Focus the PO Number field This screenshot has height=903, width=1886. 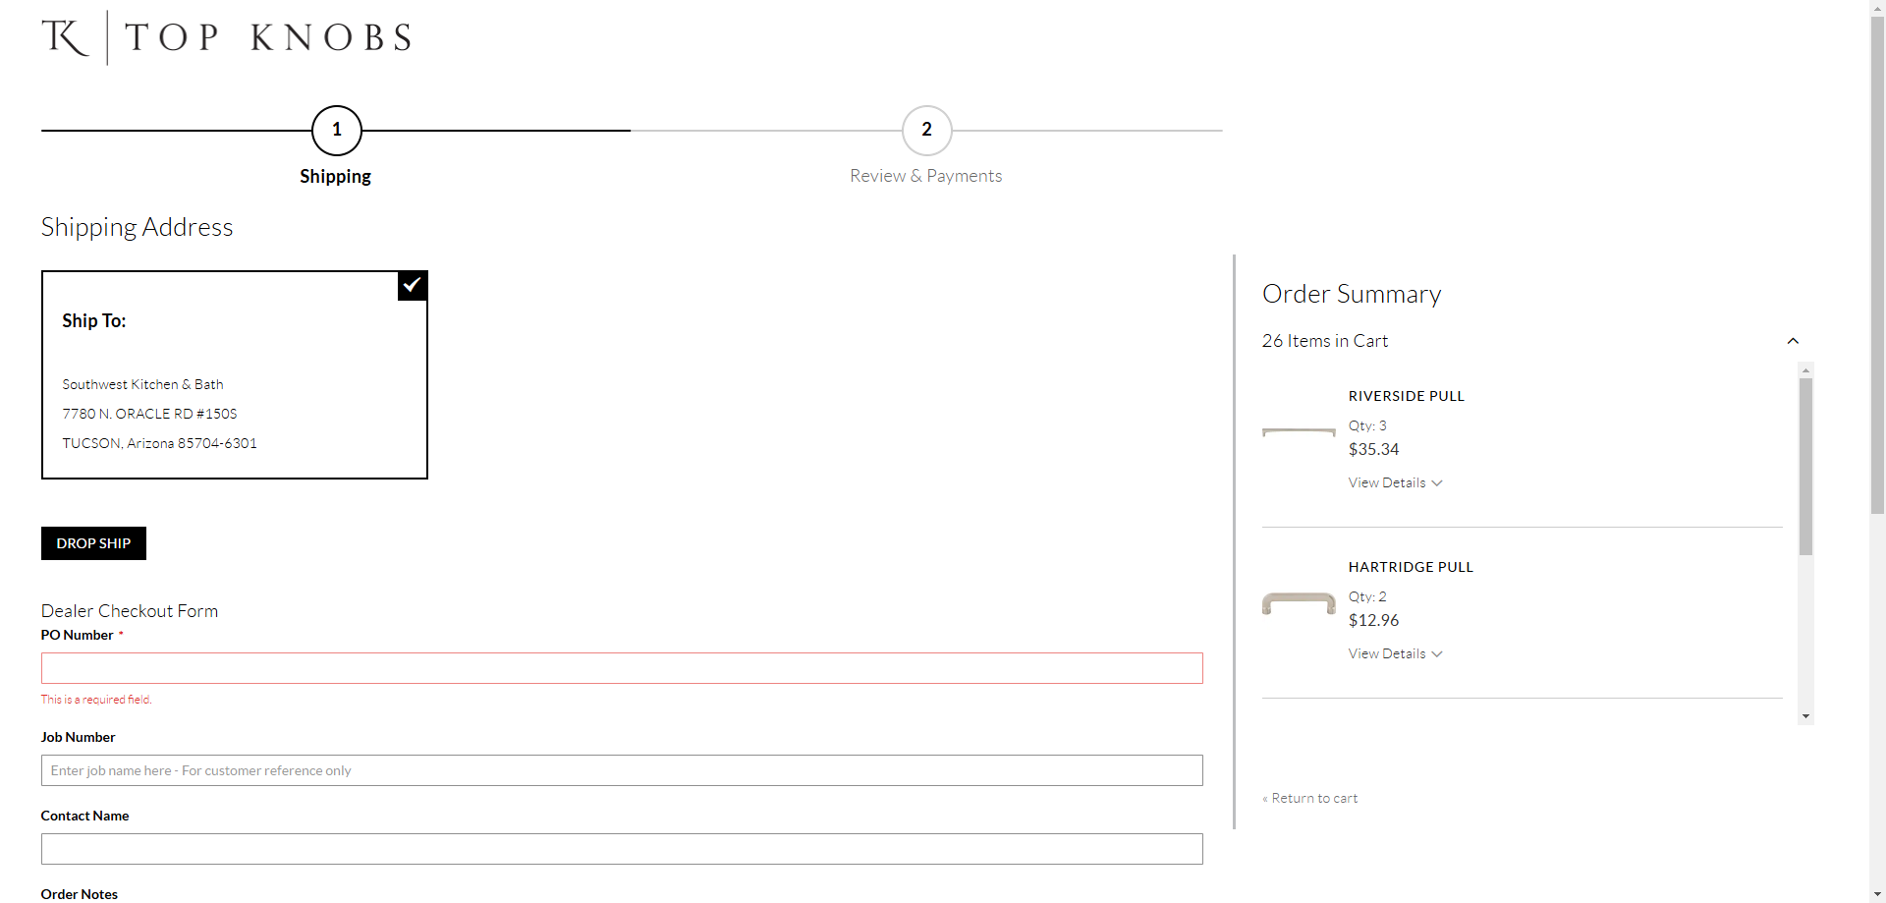622,668
